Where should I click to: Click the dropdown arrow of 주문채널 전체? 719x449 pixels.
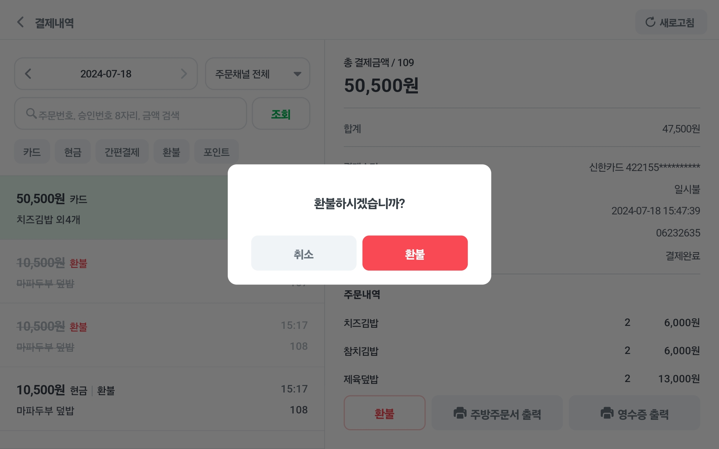pyautogui.click(x=297, y=74)
